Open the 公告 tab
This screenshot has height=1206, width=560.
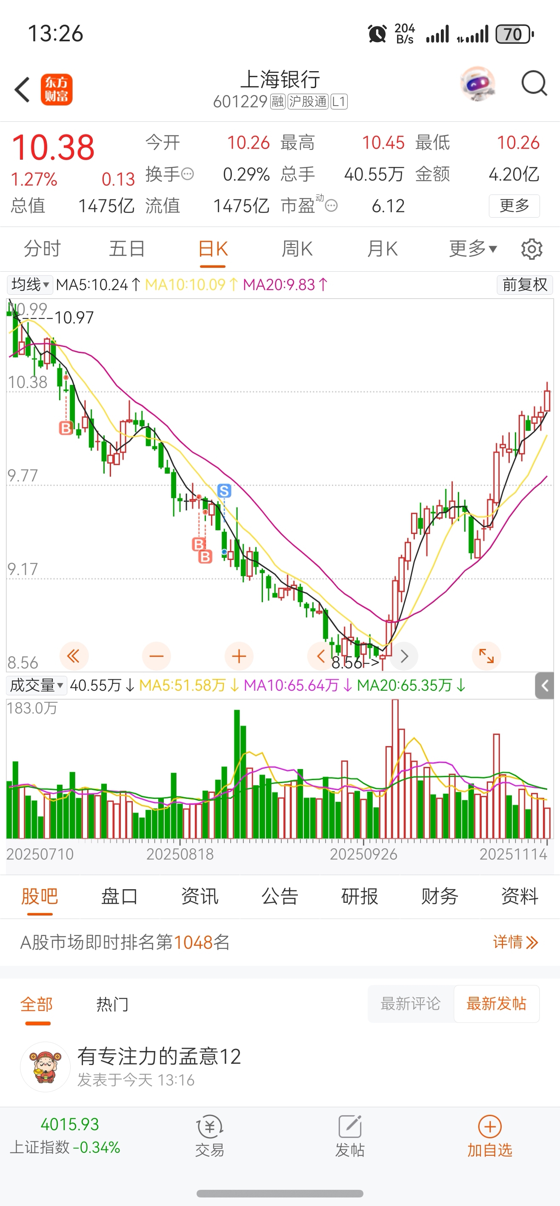280,896
